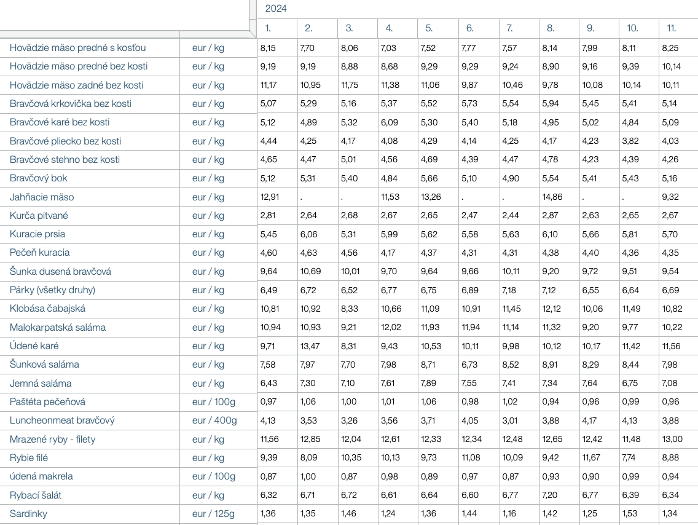Open the Paštéta pečeňová row

[47, 402]
